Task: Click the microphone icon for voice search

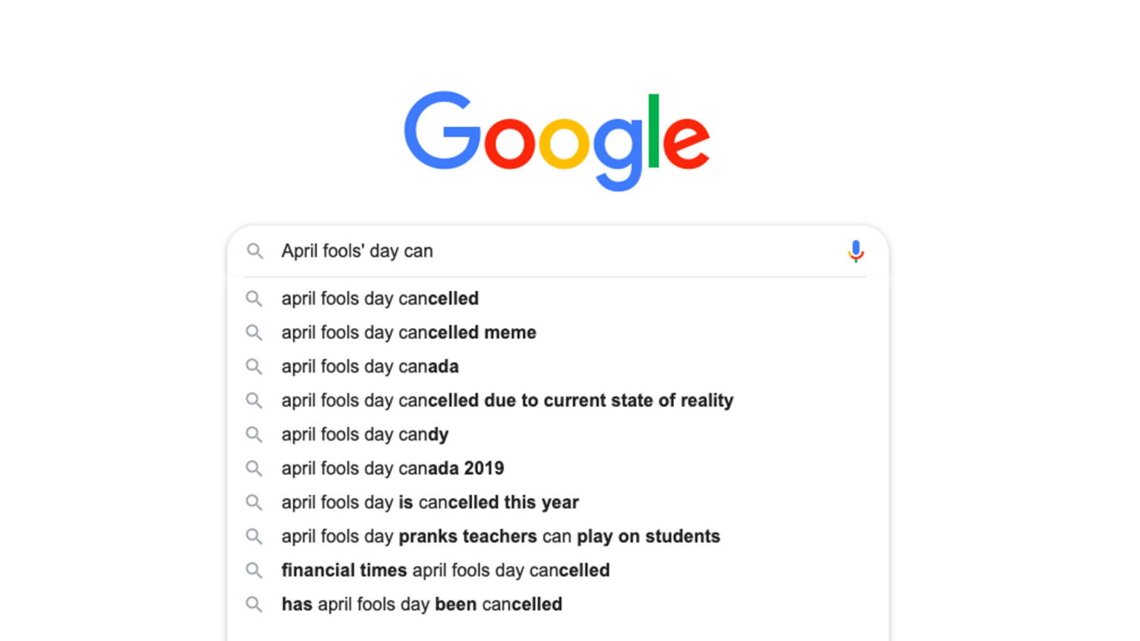Action: point(856,251)
